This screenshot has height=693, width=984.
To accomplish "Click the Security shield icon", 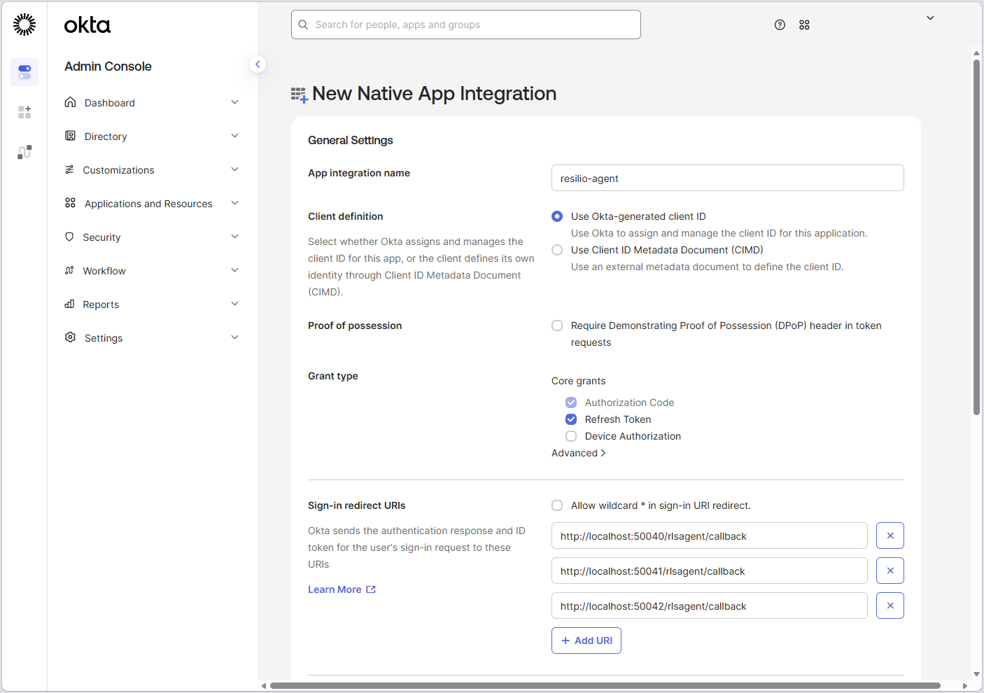I will (69, 237).
